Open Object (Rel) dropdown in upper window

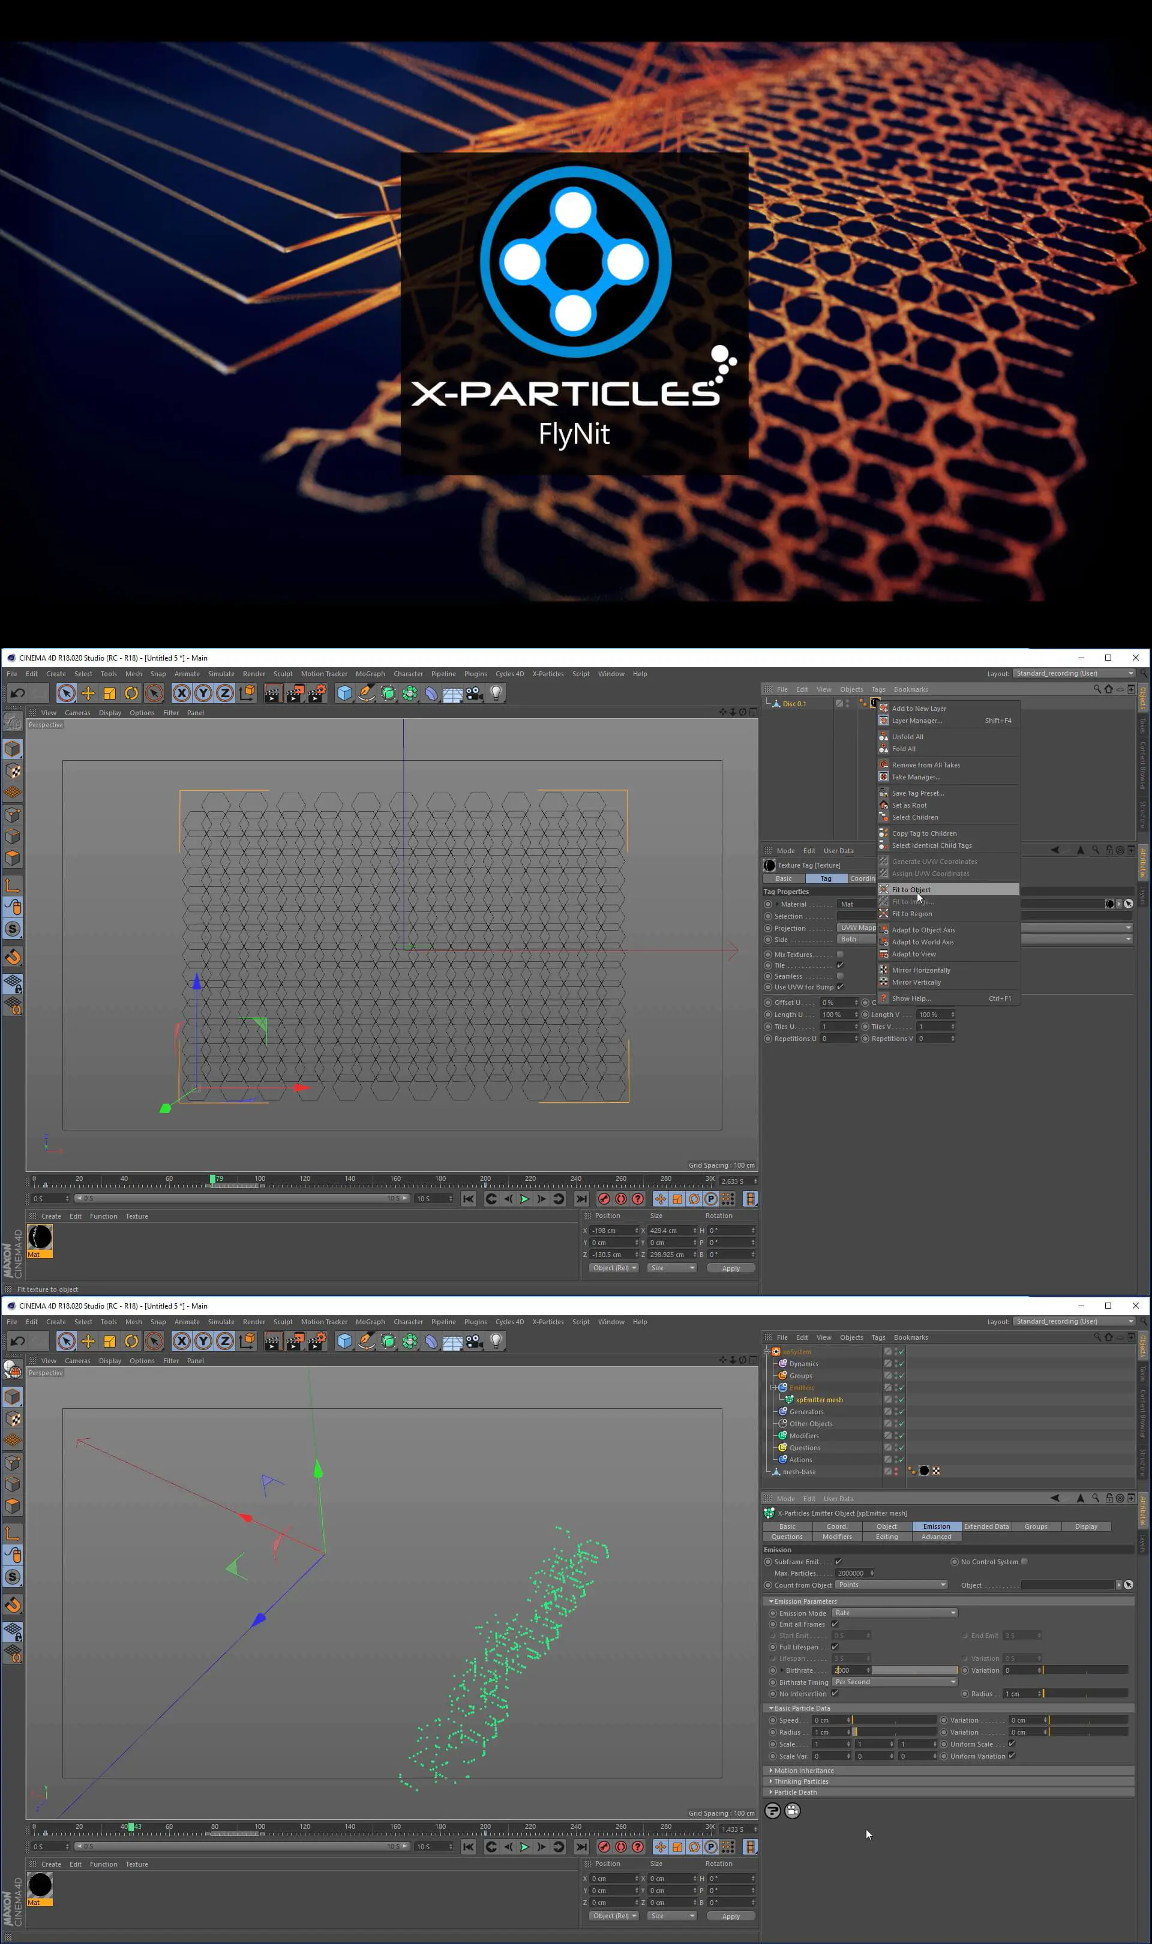tap(614, 1268)
